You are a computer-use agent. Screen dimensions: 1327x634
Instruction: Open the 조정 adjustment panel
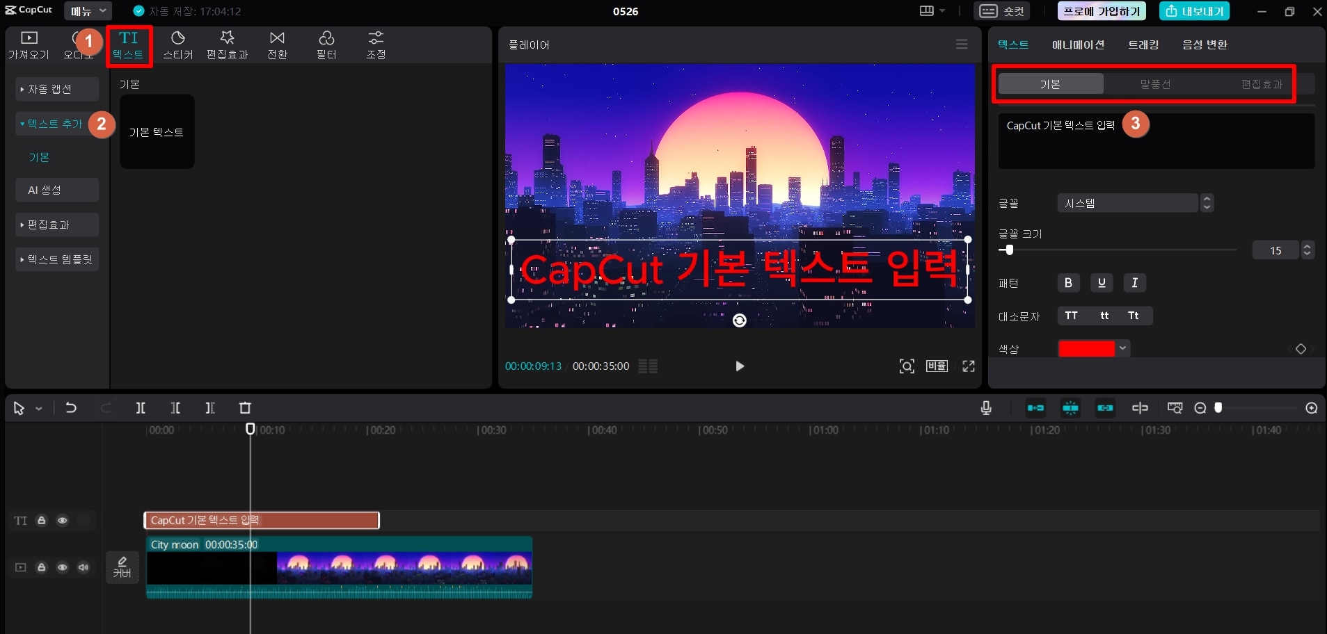coord(376,45)
